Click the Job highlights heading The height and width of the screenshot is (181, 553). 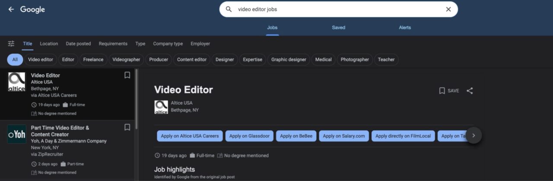click(x=175, y=169)
